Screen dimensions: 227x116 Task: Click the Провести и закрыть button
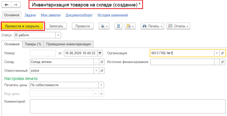(x=22, y=26)
